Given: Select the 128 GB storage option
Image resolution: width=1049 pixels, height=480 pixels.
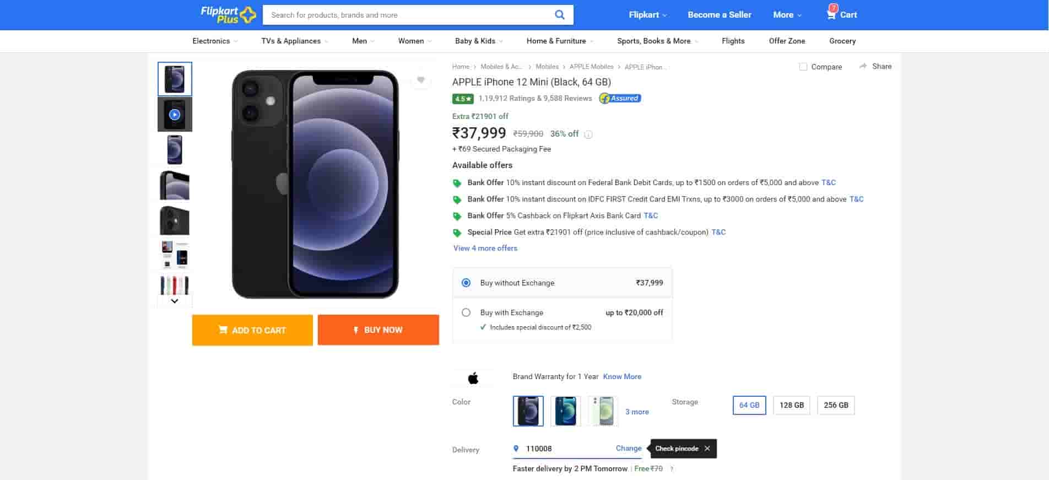Looking at the screenshot, I should click(x=791, y=406).
